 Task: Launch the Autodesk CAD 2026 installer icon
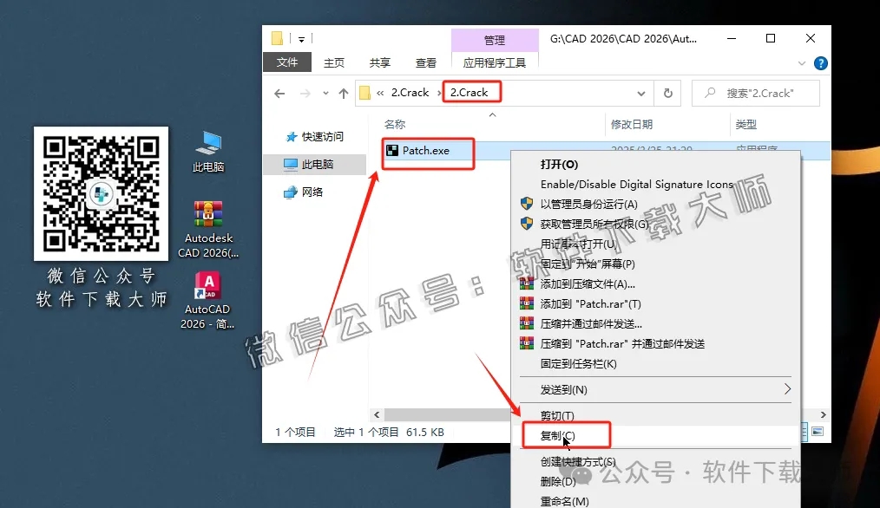[x=207, y=215]
